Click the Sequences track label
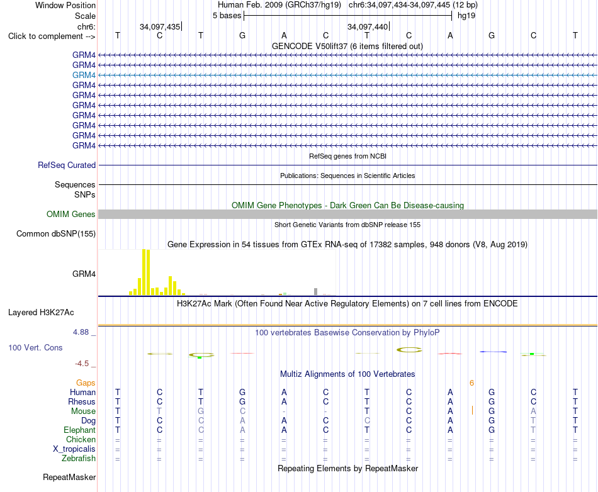Image resolution: width=598 pixels, height=492 pixels. coord(75,185)
